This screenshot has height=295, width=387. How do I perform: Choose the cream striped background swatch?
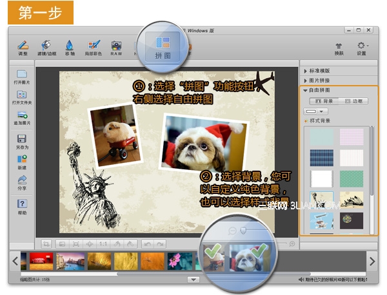[x=352, y=158]
